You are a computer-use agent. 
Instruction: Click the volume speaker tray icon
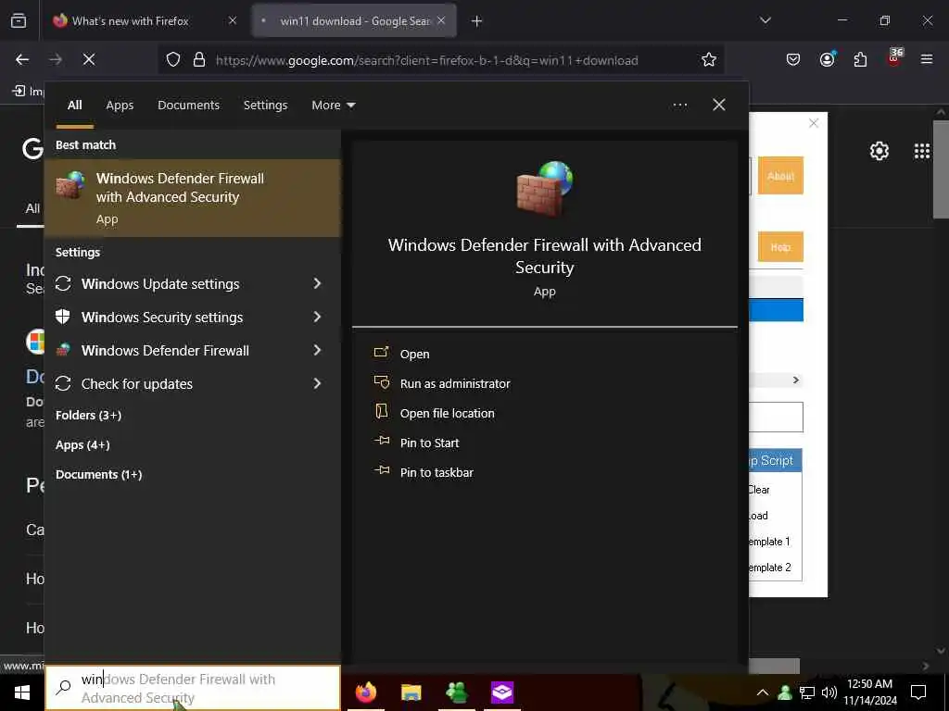tap(829, 692)
